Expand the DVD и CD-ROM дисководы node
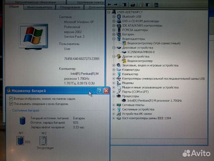Screen dimensions: 214x161 (x=114, y=21)
